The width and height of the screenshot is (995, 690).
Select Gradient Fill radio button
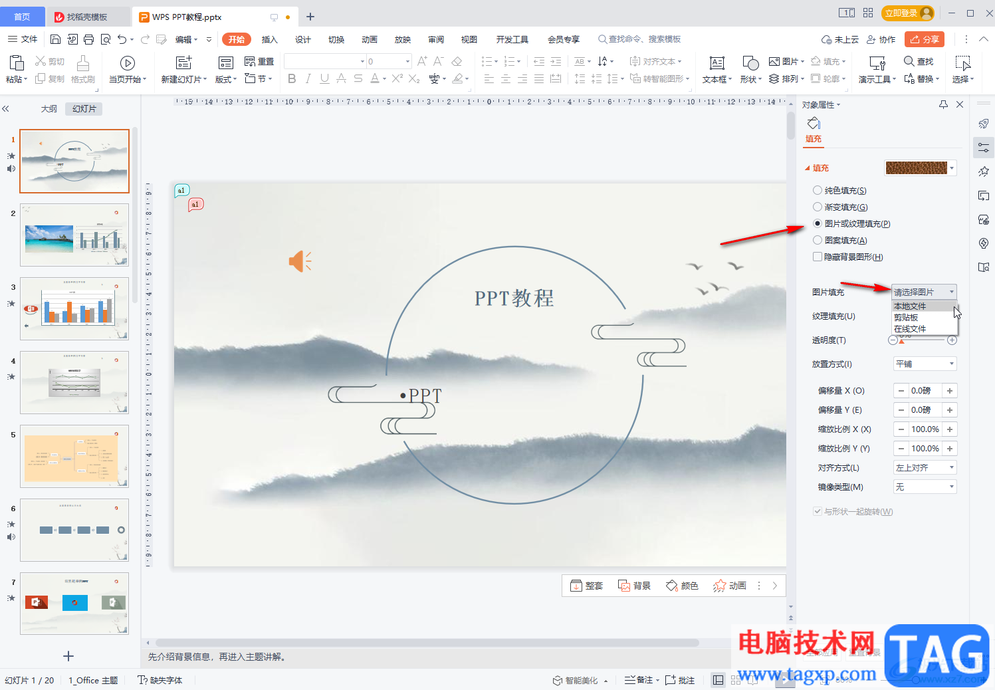pos(818,207)
